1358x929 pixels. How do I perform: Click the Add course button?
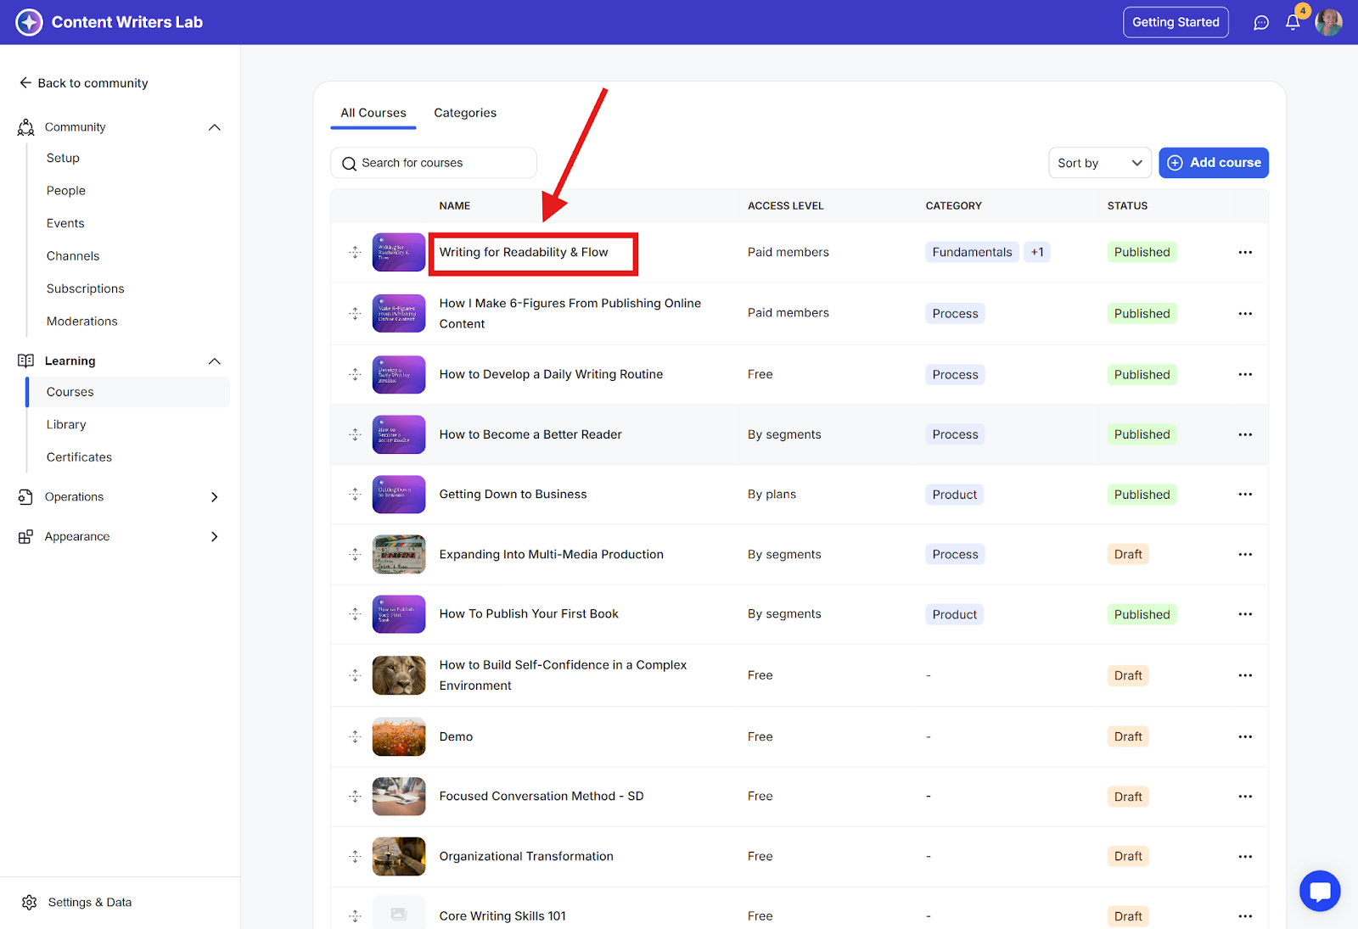(x=1213, y=163)
